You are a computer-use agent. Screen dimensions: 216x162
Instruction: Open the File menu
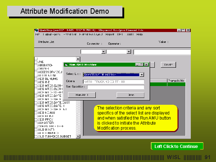point(37,35)
